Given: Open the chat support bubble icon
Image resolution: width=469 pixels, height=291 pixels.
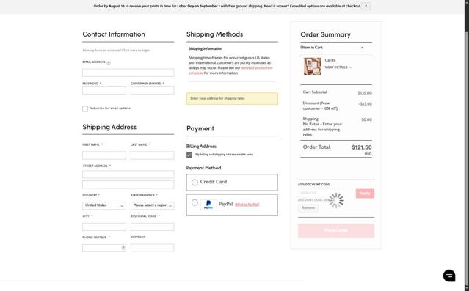Looking at the screenshot, I should point(449,276).
